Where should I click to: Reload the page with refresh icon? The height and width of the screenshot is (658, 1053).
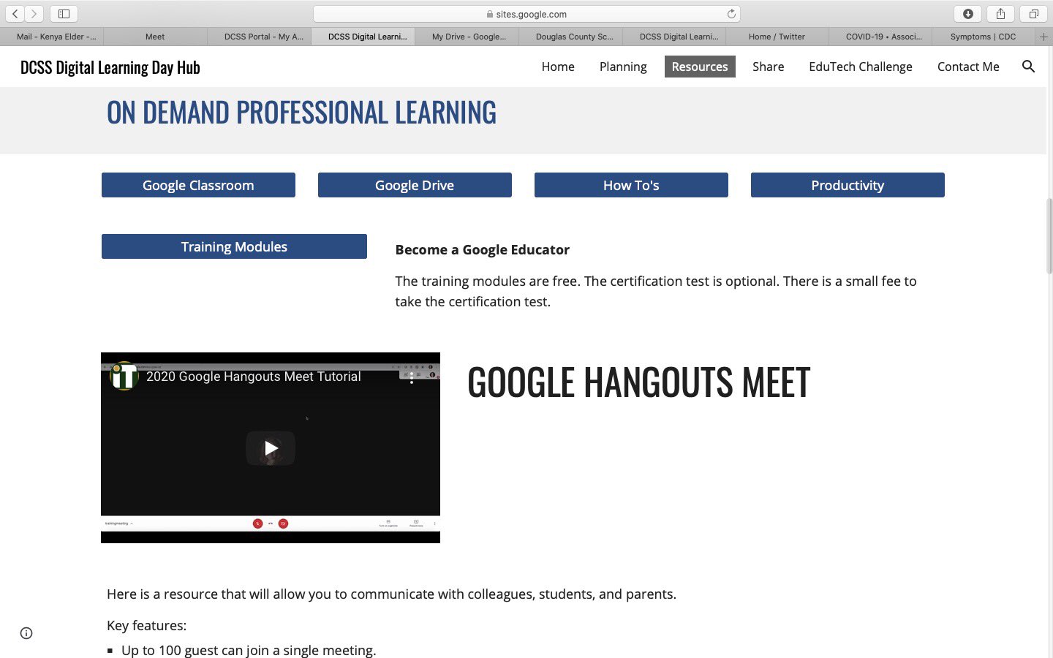click(731, 14)
